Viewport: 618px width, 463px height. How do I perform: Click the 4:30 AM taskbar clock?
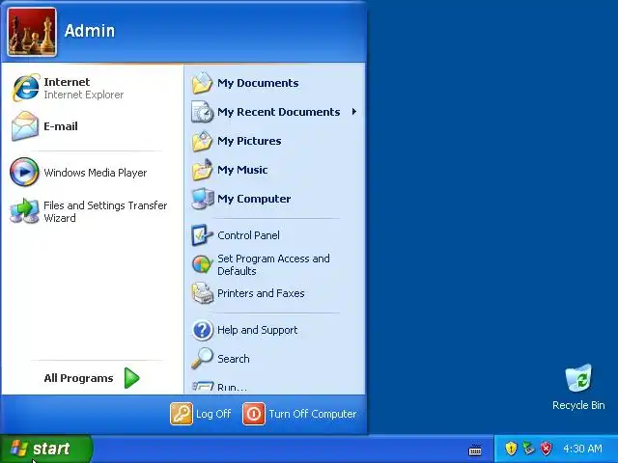(582, 449)
